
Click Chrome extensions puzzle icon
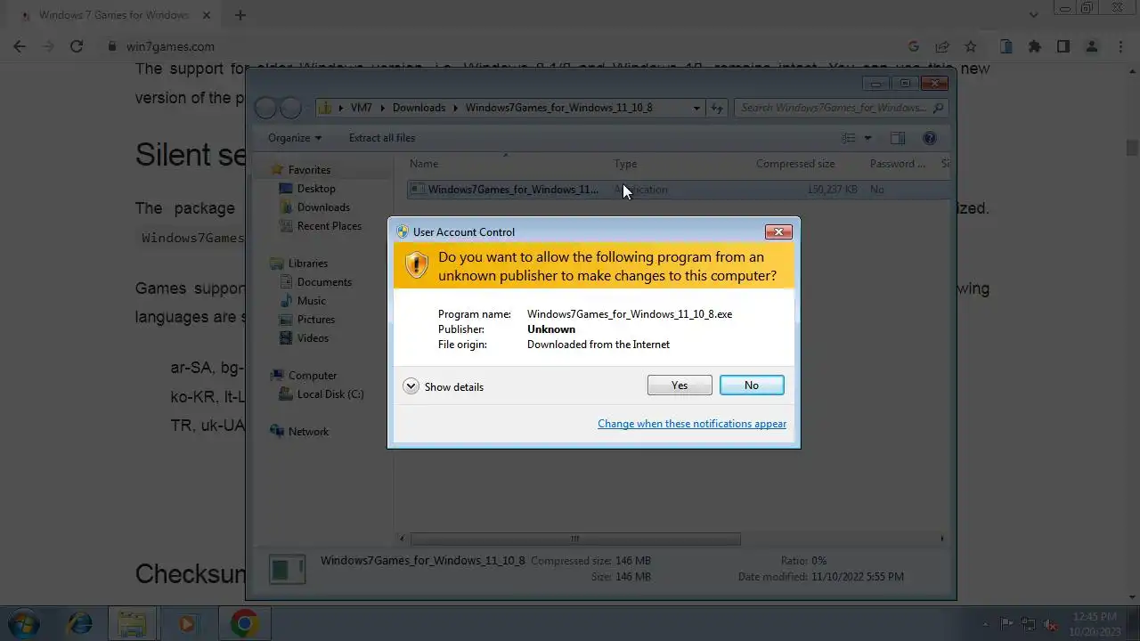1035,46
